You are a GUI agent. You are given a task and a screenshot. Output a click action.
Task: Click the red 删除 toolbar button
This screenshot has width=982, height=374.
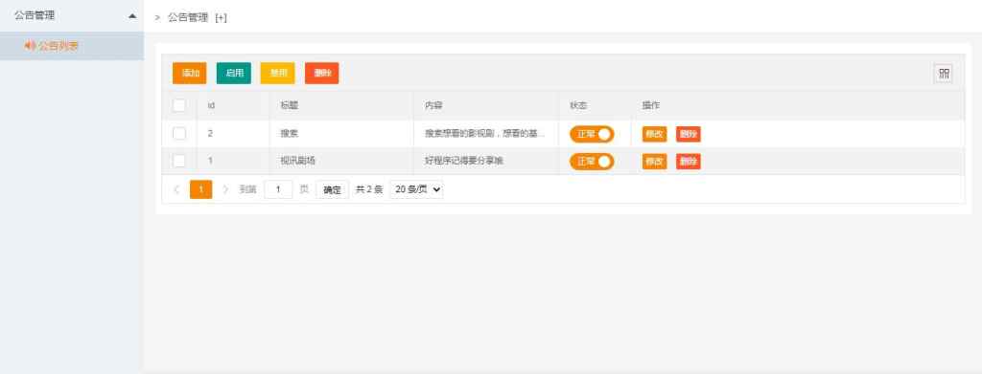click(322, 73)
